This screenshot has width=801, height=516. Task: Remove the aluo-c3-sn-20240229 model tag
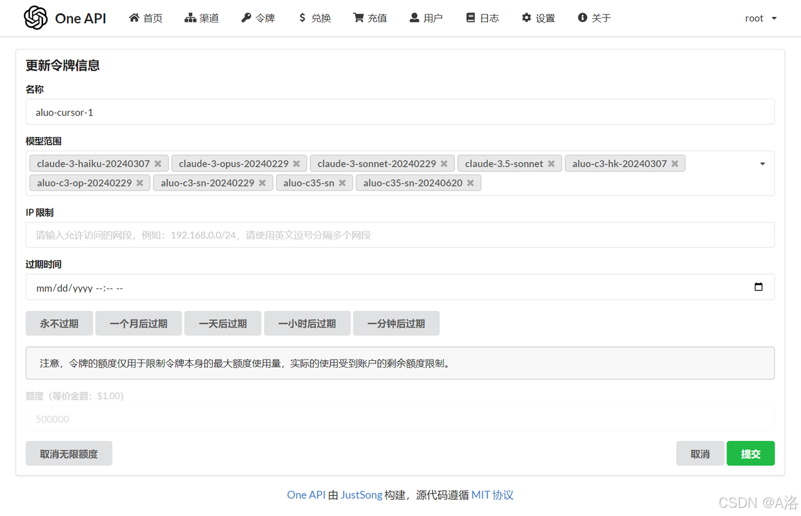(x=263, y=183)
